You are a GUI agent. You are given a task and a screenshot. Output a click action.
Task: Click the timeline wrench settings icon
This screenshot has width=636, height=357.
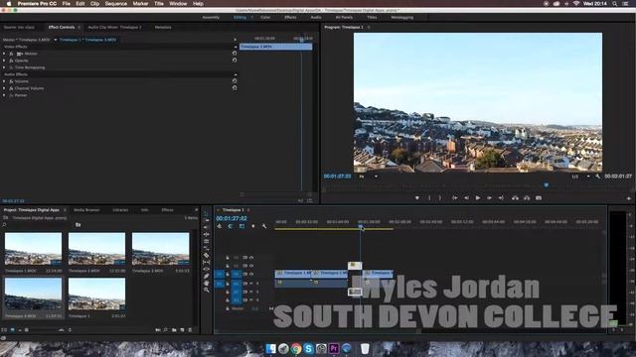click(264, 226)
